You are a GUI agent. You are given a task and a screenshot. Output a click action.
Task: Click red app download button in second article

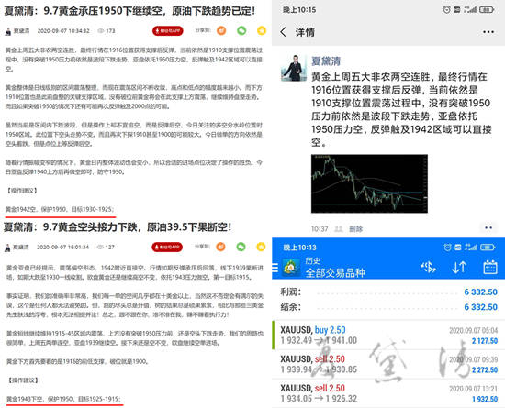coord(167,247)
